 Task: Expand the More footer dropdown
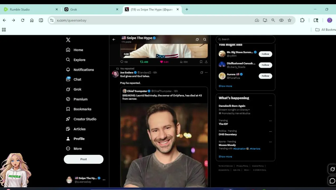click(247, 170)
